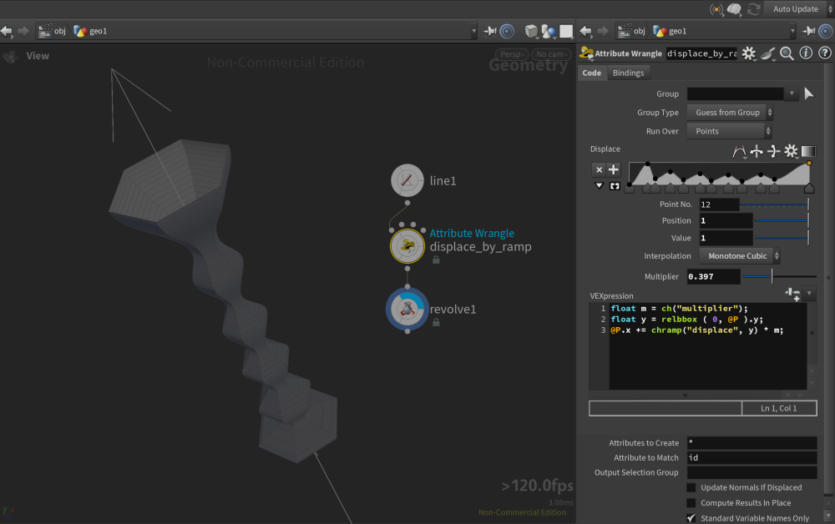Click the group selection arrow icon
Viewport: 835px width, 524px height.
point(808,94)
